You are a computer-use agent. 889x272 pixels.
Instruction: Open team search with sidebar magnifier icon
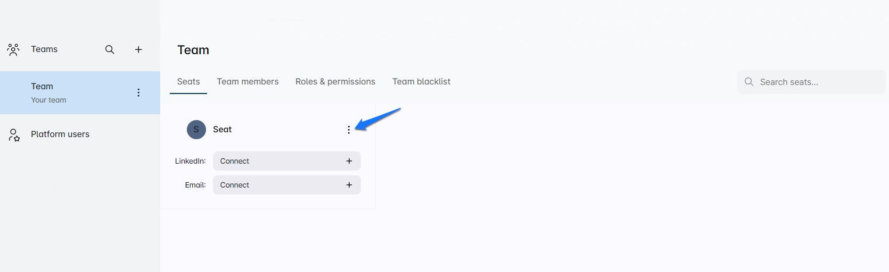pos(110,49)
